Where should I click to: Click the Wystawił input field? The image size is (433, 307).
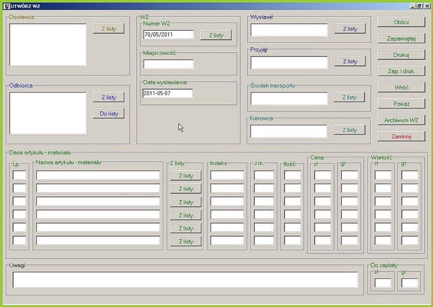click(289, 30)
